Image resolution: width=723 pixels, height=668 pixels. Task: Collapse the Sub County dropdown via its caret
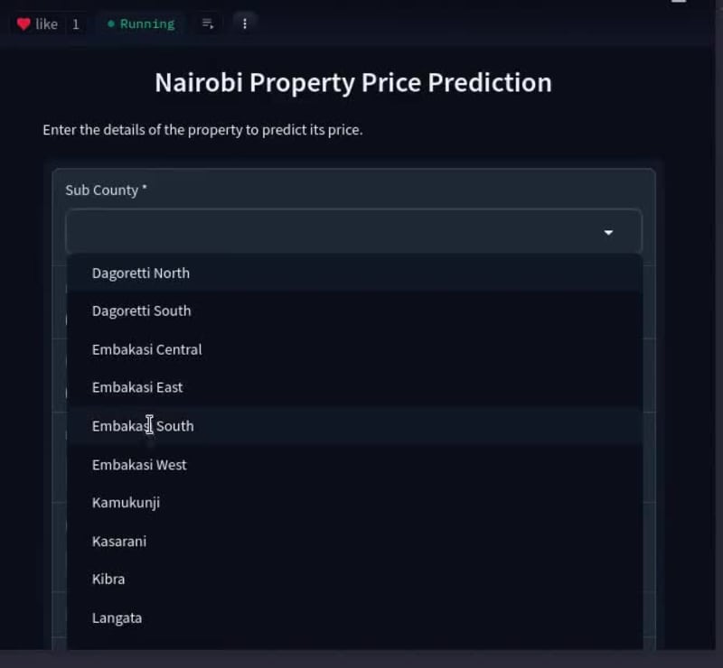tap(609, 231)
